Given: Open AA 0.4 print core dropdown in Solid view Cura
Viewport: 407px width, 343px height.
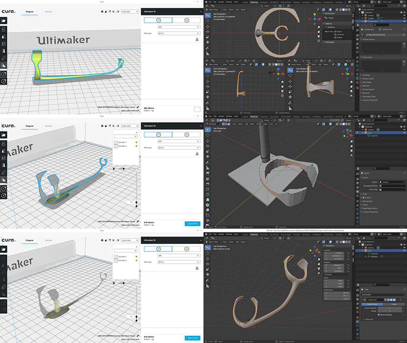Looking at the screenshot, I should tap(178, 33).
